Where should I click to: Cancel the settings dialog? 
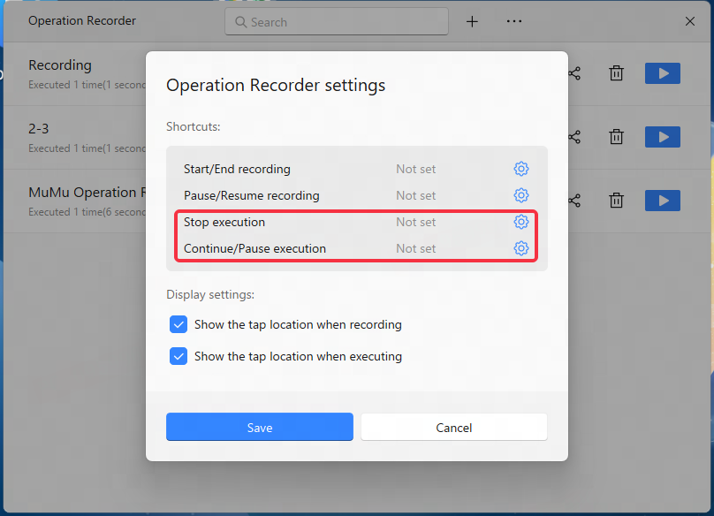point(454,427)
